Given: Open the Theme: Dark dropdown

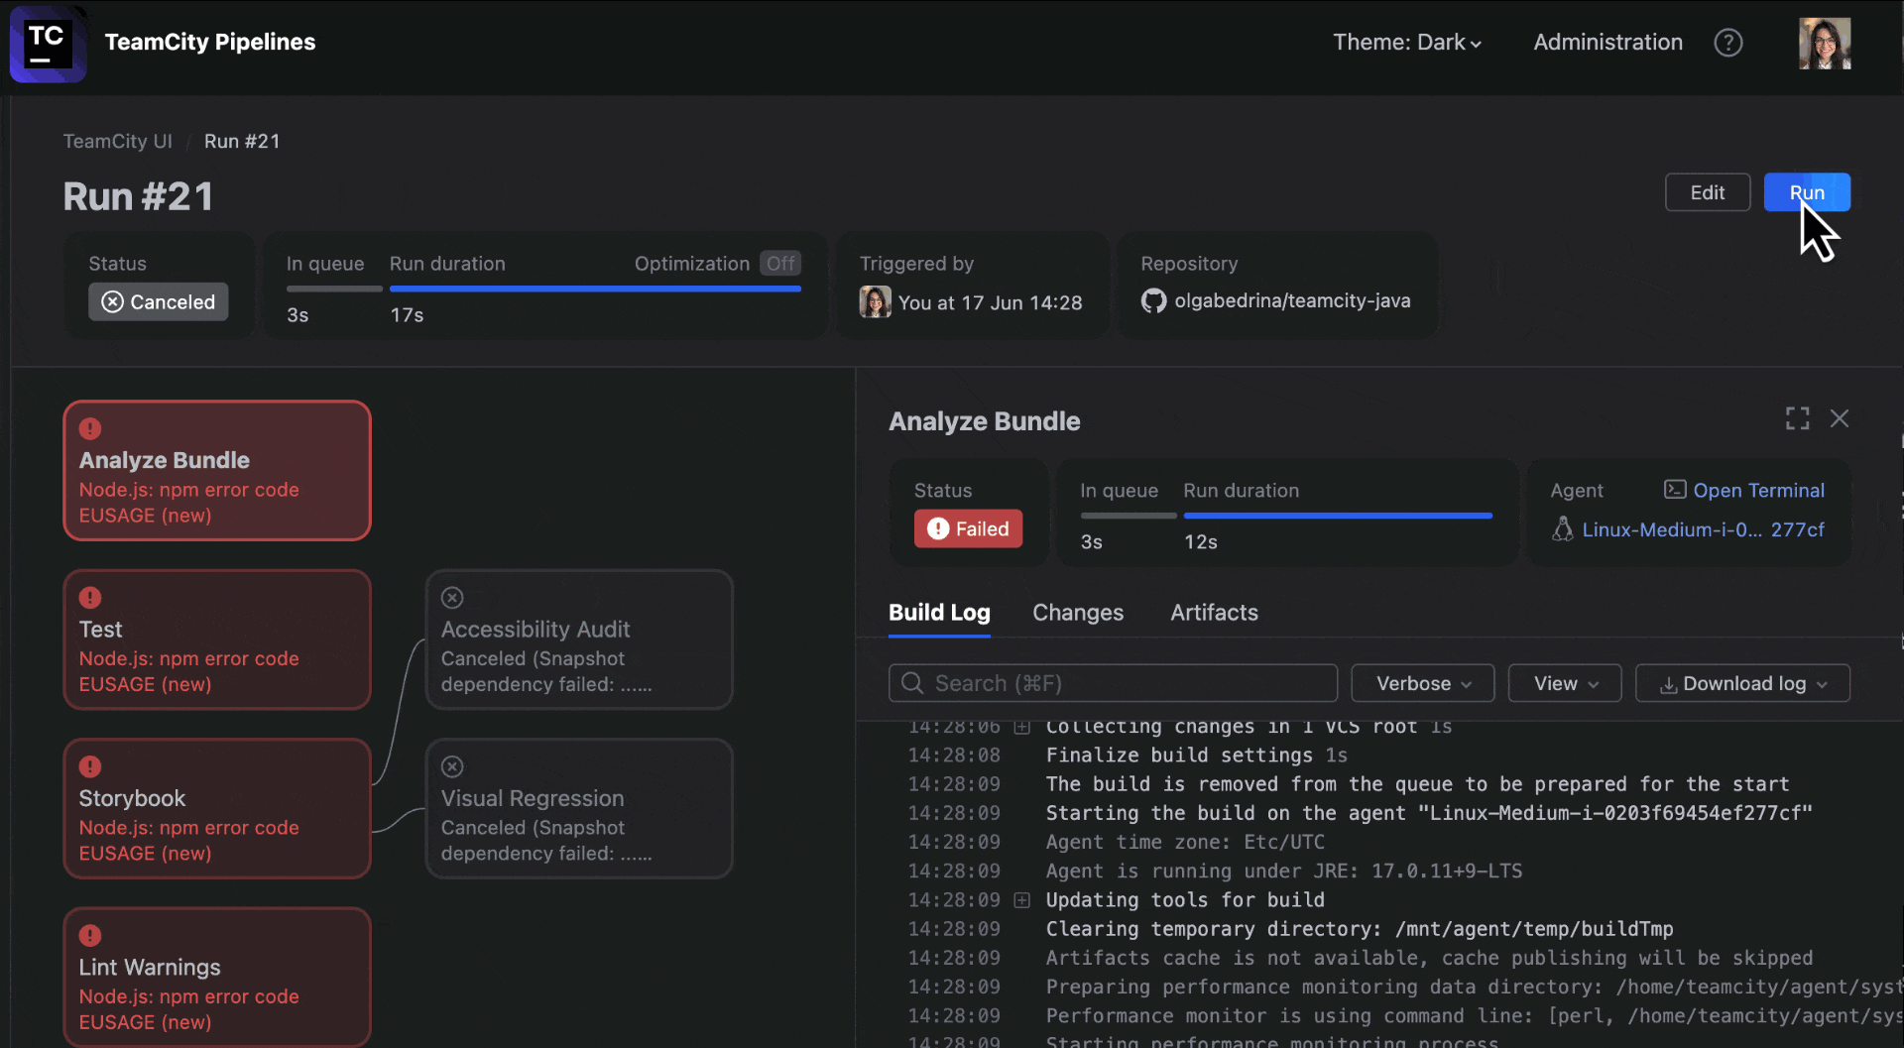Looking at the screenshot, I should [x=1406, y=42].
